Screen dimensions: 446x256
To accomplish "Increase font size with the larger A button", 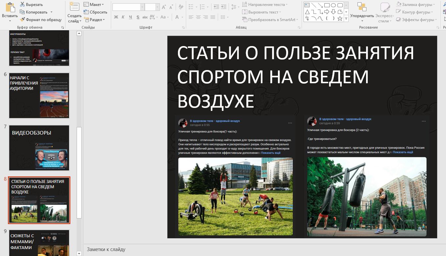I will coord(165,7).
